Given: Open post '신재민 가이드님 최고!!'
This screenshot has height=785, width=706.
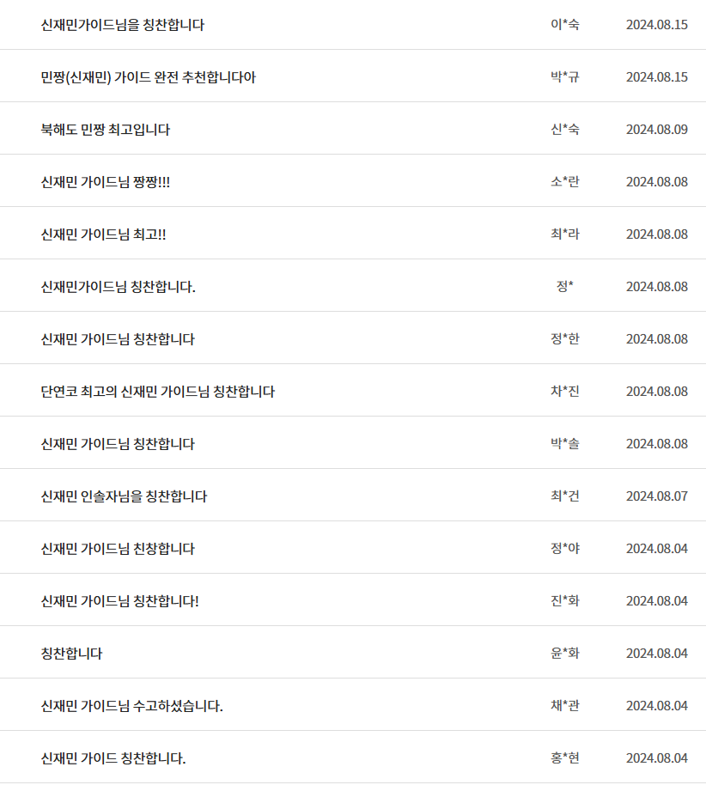Looking at the screenshot, I should [x=103, y=234].
